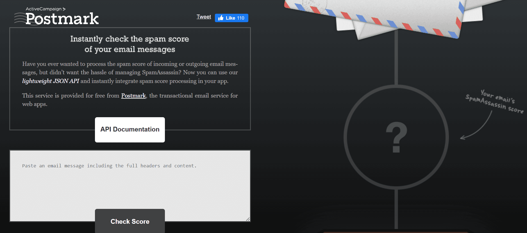Follow the underlined Postmark link in the paragraph
The width and height of the screenshot is (527, 233).
tap(133, 96)
